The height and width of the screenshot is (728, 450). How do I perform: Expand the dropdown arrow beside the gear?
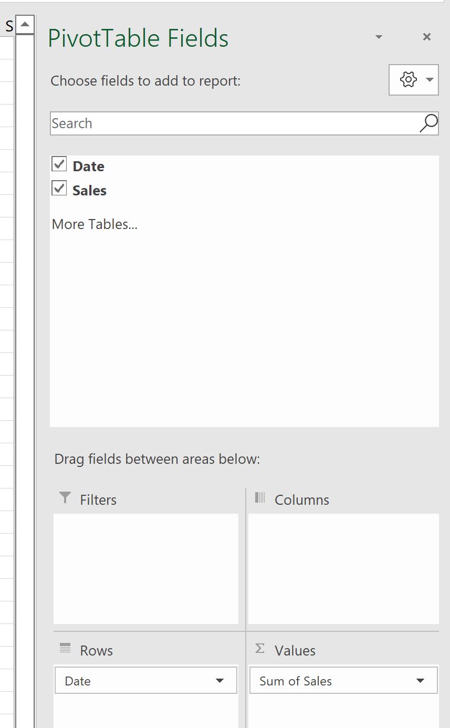tap(430, 80)
